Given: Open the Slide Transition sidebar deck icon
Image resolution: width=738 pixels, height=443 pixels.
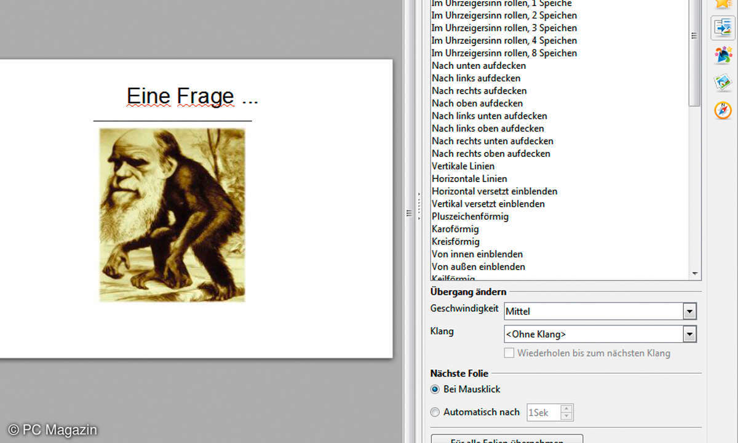Looking at the screenshot, I should tap(723, 28).
